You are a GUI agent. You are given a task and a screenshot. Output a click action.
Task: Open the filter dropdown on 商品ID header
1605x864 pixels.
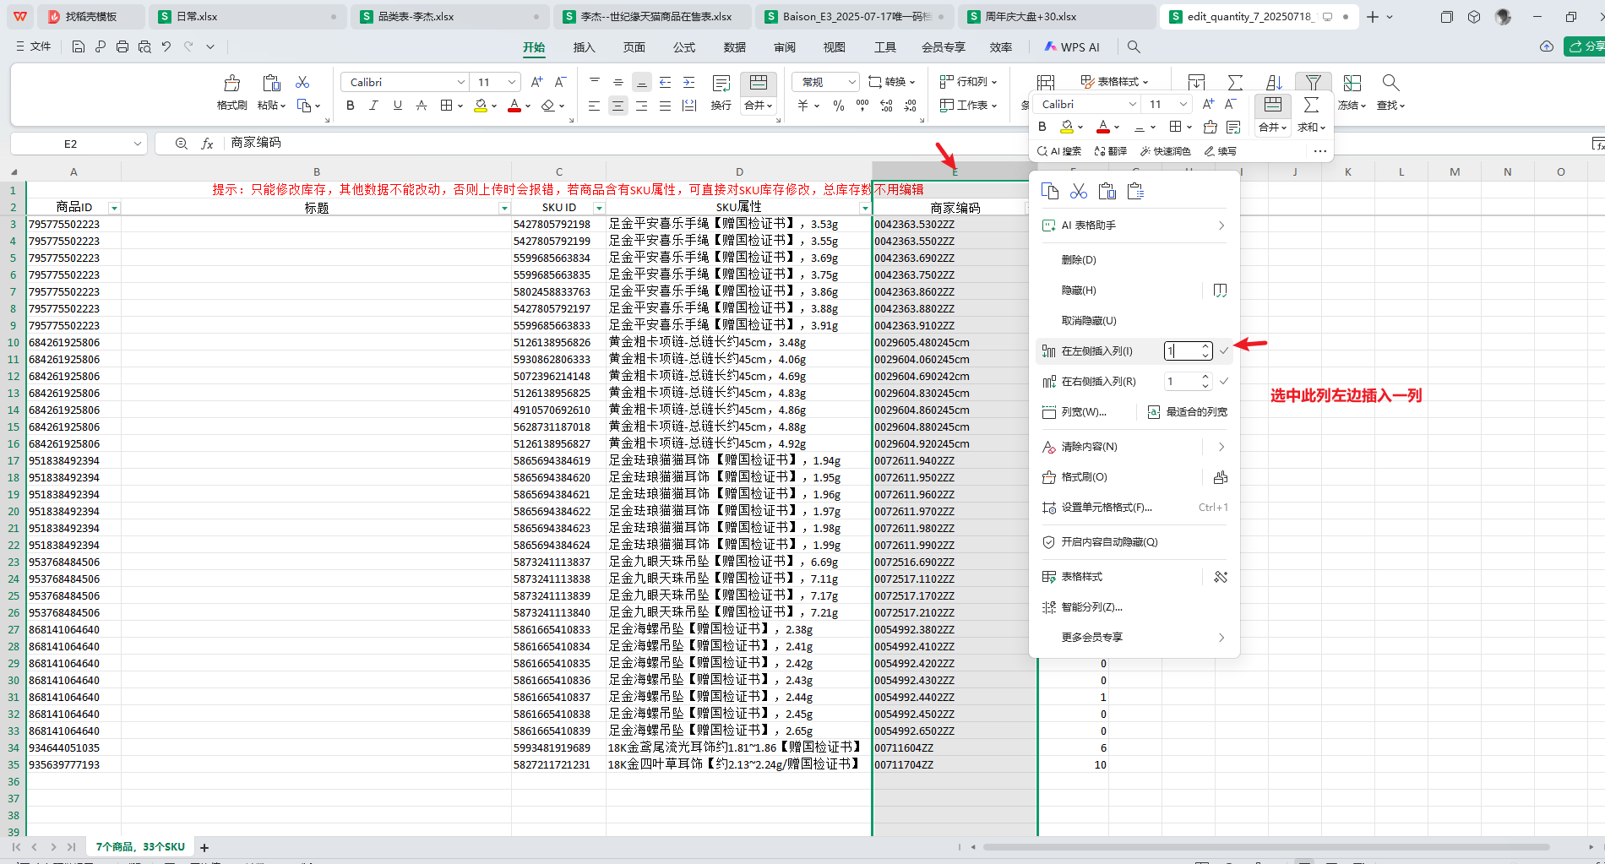(x=114, y=208)
